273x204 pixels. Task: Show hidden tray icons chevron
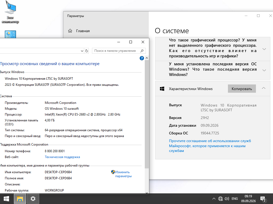click(214, 199)
